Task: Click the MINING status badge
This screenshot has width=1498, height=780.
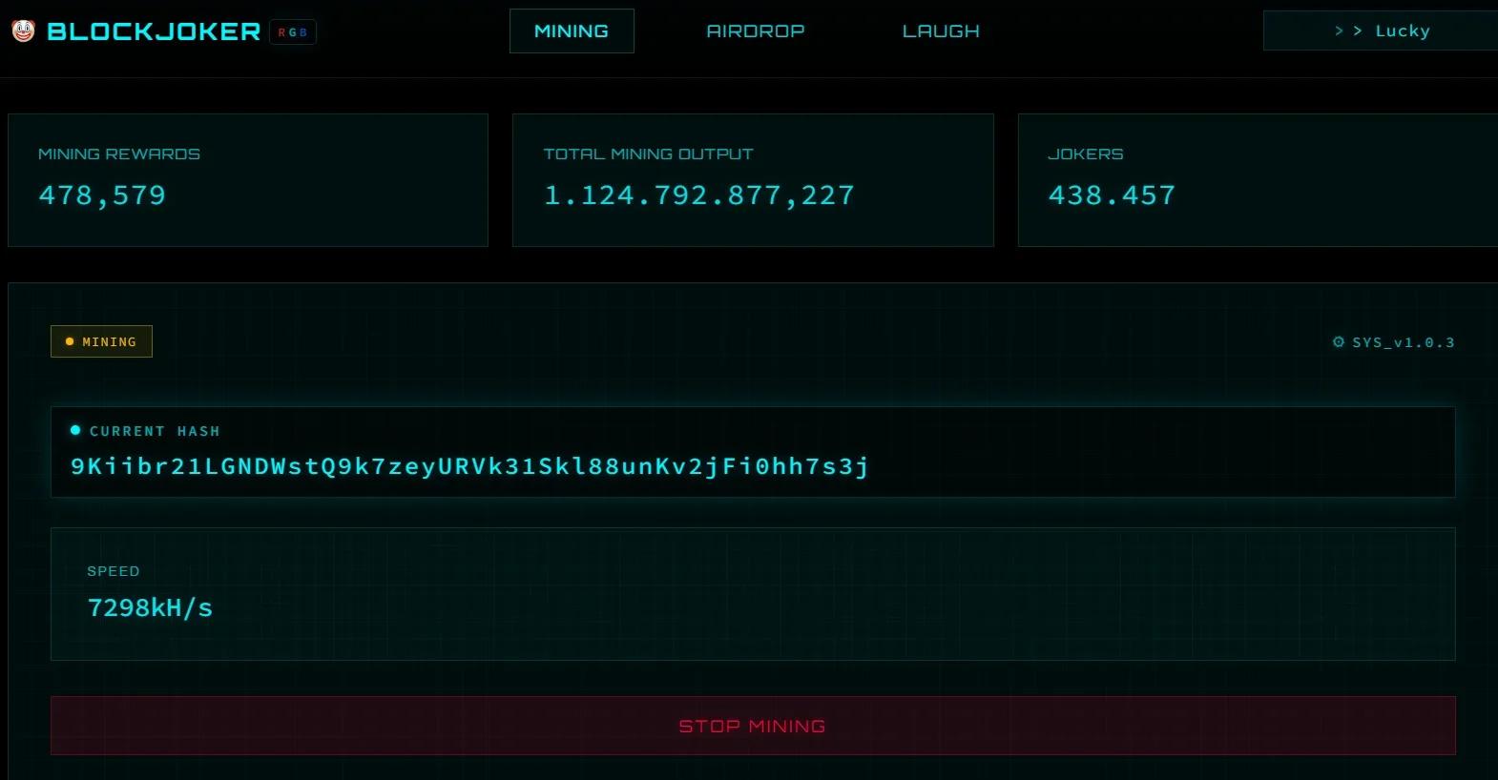Action: coord(101,341)
